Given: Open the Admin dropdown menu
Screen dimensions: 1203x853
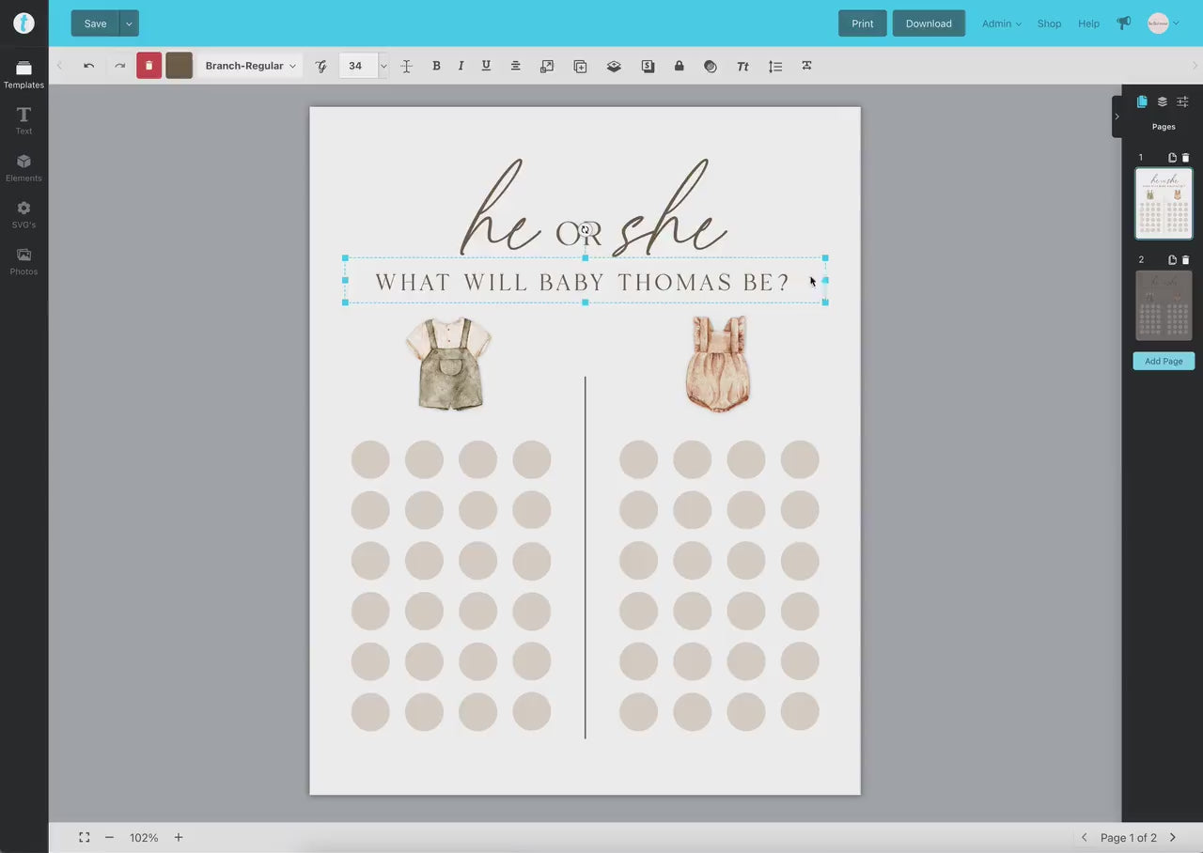Looking at the screenshot, I should pyautogui.click(x=1001, y=23).
